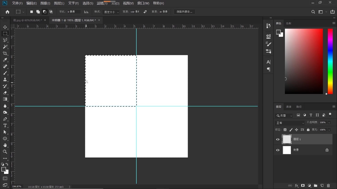337x189 pixels.
Task: Select the Magic Wand tool
Action: [5, 47]
